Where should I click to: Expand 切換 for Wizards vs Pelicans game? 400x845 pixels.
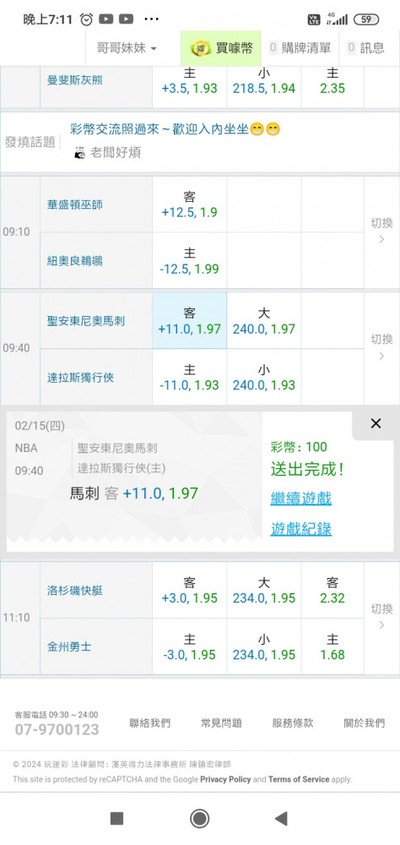tap(381, 232)
